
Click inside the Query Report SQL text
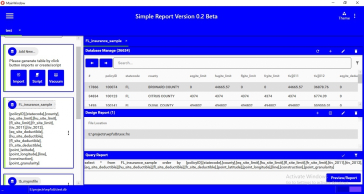pyautogui.click(x=223, y=165)
